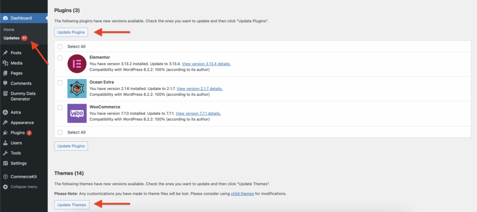
Task: Check the top Select All checkbox
Action: coord(60,47)
